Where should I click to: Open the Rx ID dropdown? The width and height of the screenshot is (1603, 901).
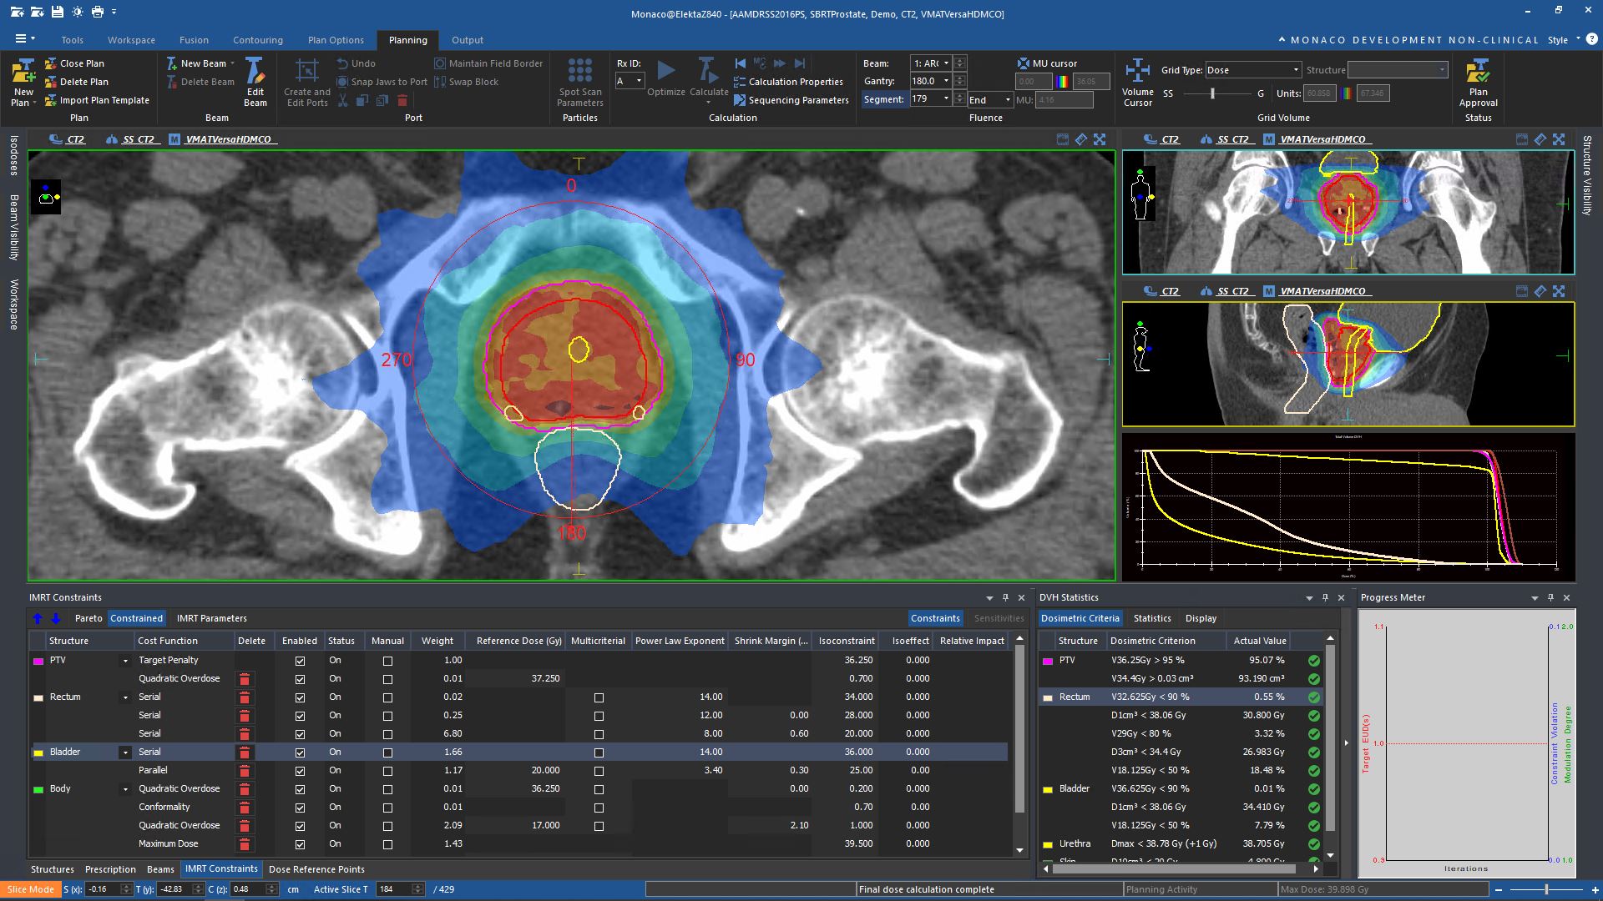pos(639,81)
